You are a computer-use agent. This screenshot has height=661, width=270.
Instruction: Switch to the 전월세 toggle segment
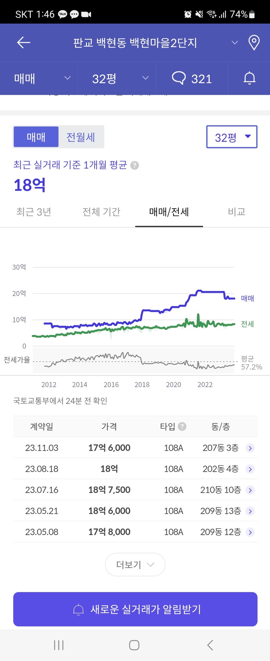point(81,137)
